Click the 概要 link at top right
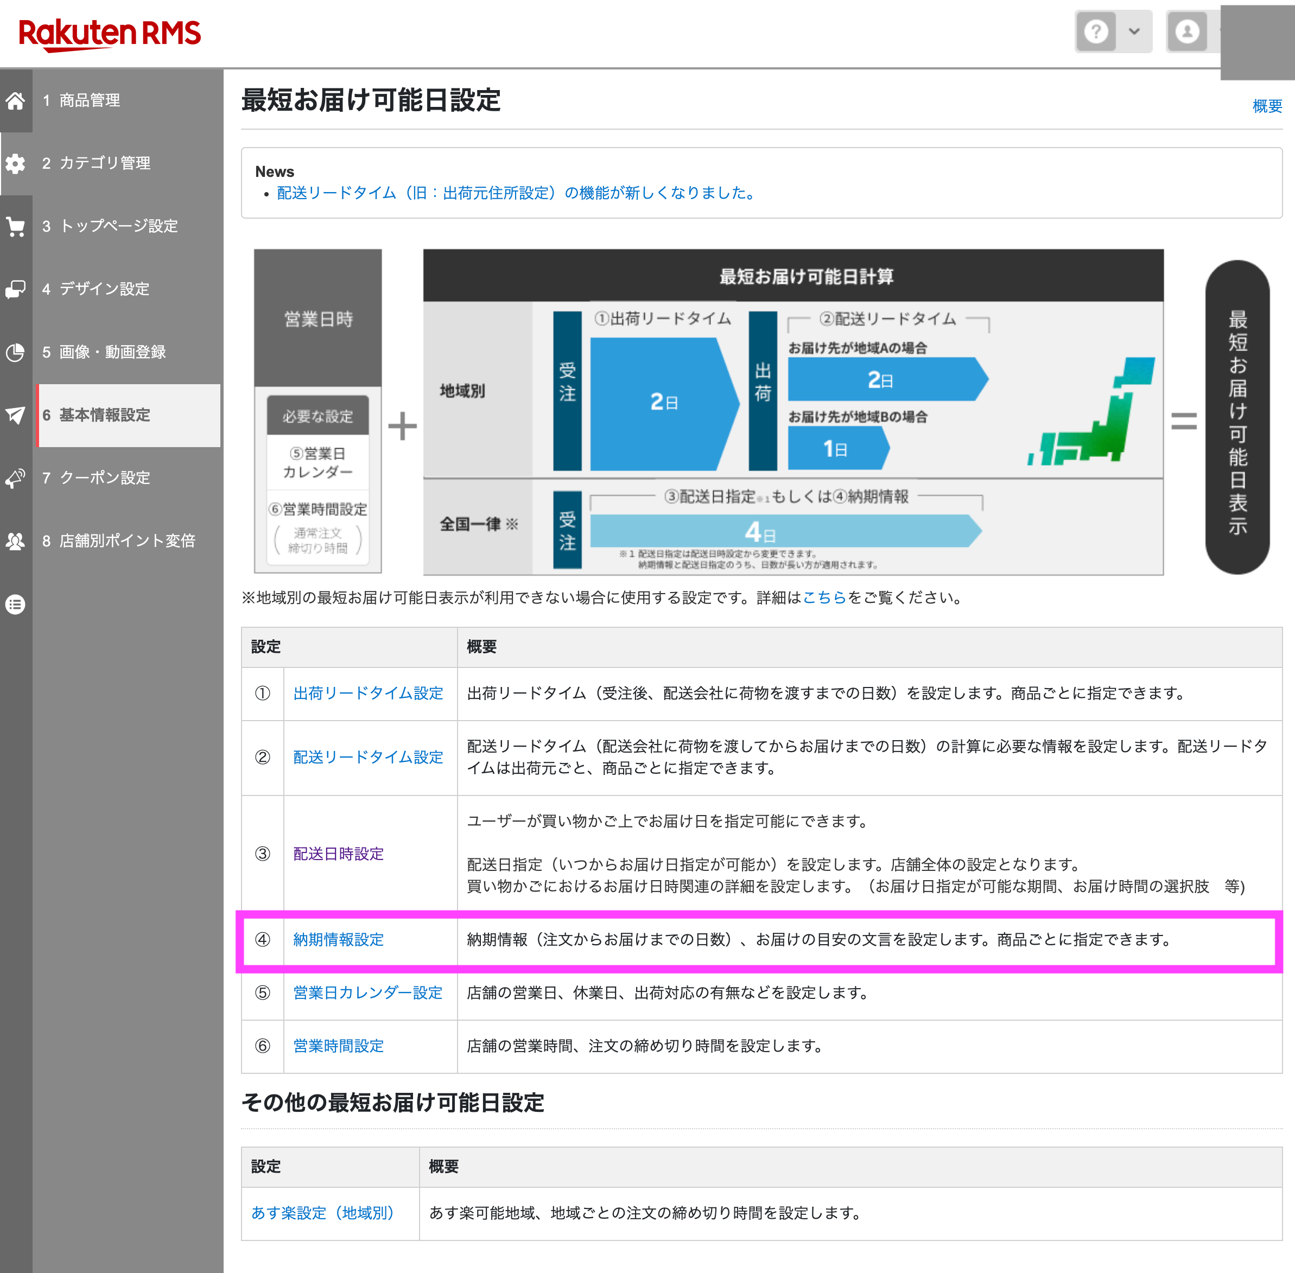 pos(1267,106)
